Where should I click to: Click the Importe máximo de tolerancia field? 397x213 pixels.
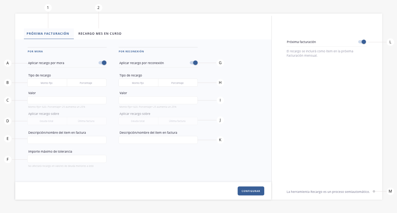click(x=67, y=159)
